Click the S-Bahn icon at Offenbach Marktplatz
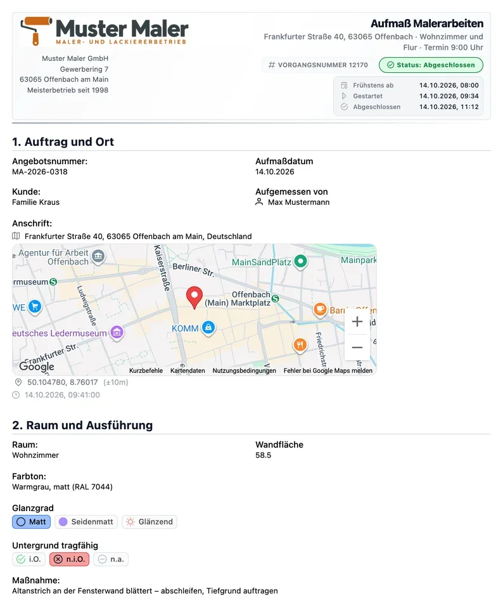The image size is (503, 603). pyautogui.click(x=275, y=299)
